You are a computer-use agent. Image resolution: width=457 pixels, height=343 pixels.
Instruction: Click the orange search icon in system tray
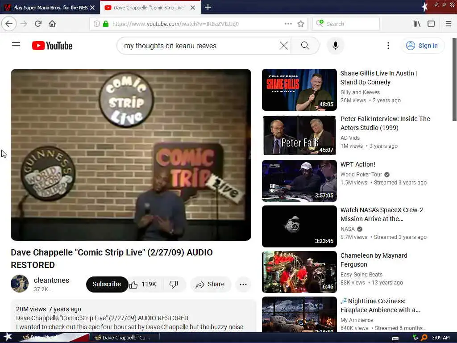tap(424, 338)
